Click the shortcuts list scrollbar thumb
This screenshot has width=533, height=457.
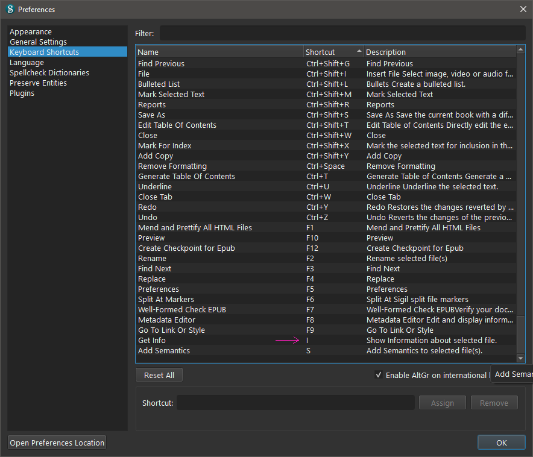[520, 335]
